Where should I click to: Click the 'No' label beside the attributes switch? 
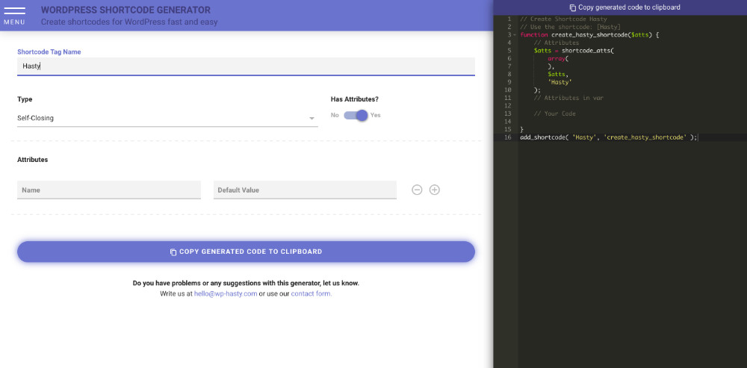(335, 116)
